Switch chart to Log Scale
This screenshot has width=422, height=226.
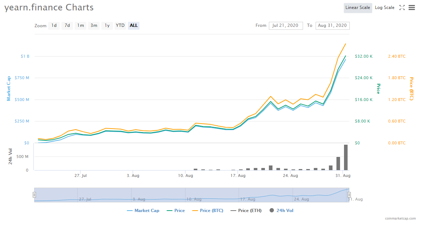tap(385, 8)
